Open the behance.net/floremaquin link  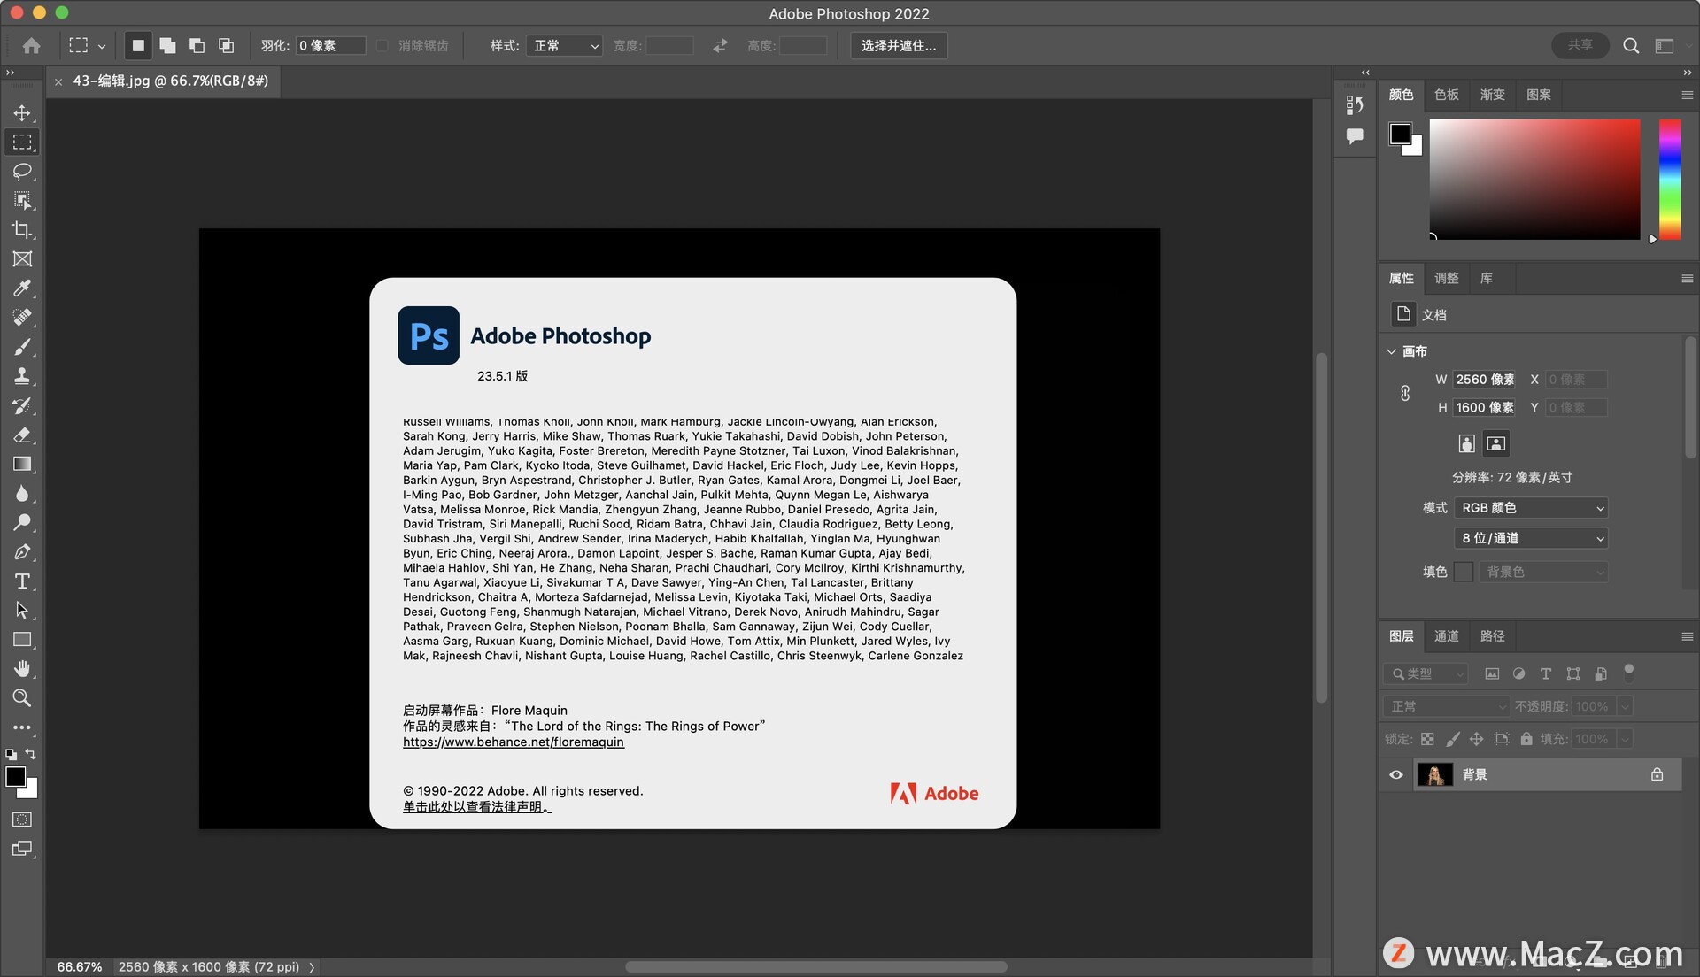pos(513,742)
